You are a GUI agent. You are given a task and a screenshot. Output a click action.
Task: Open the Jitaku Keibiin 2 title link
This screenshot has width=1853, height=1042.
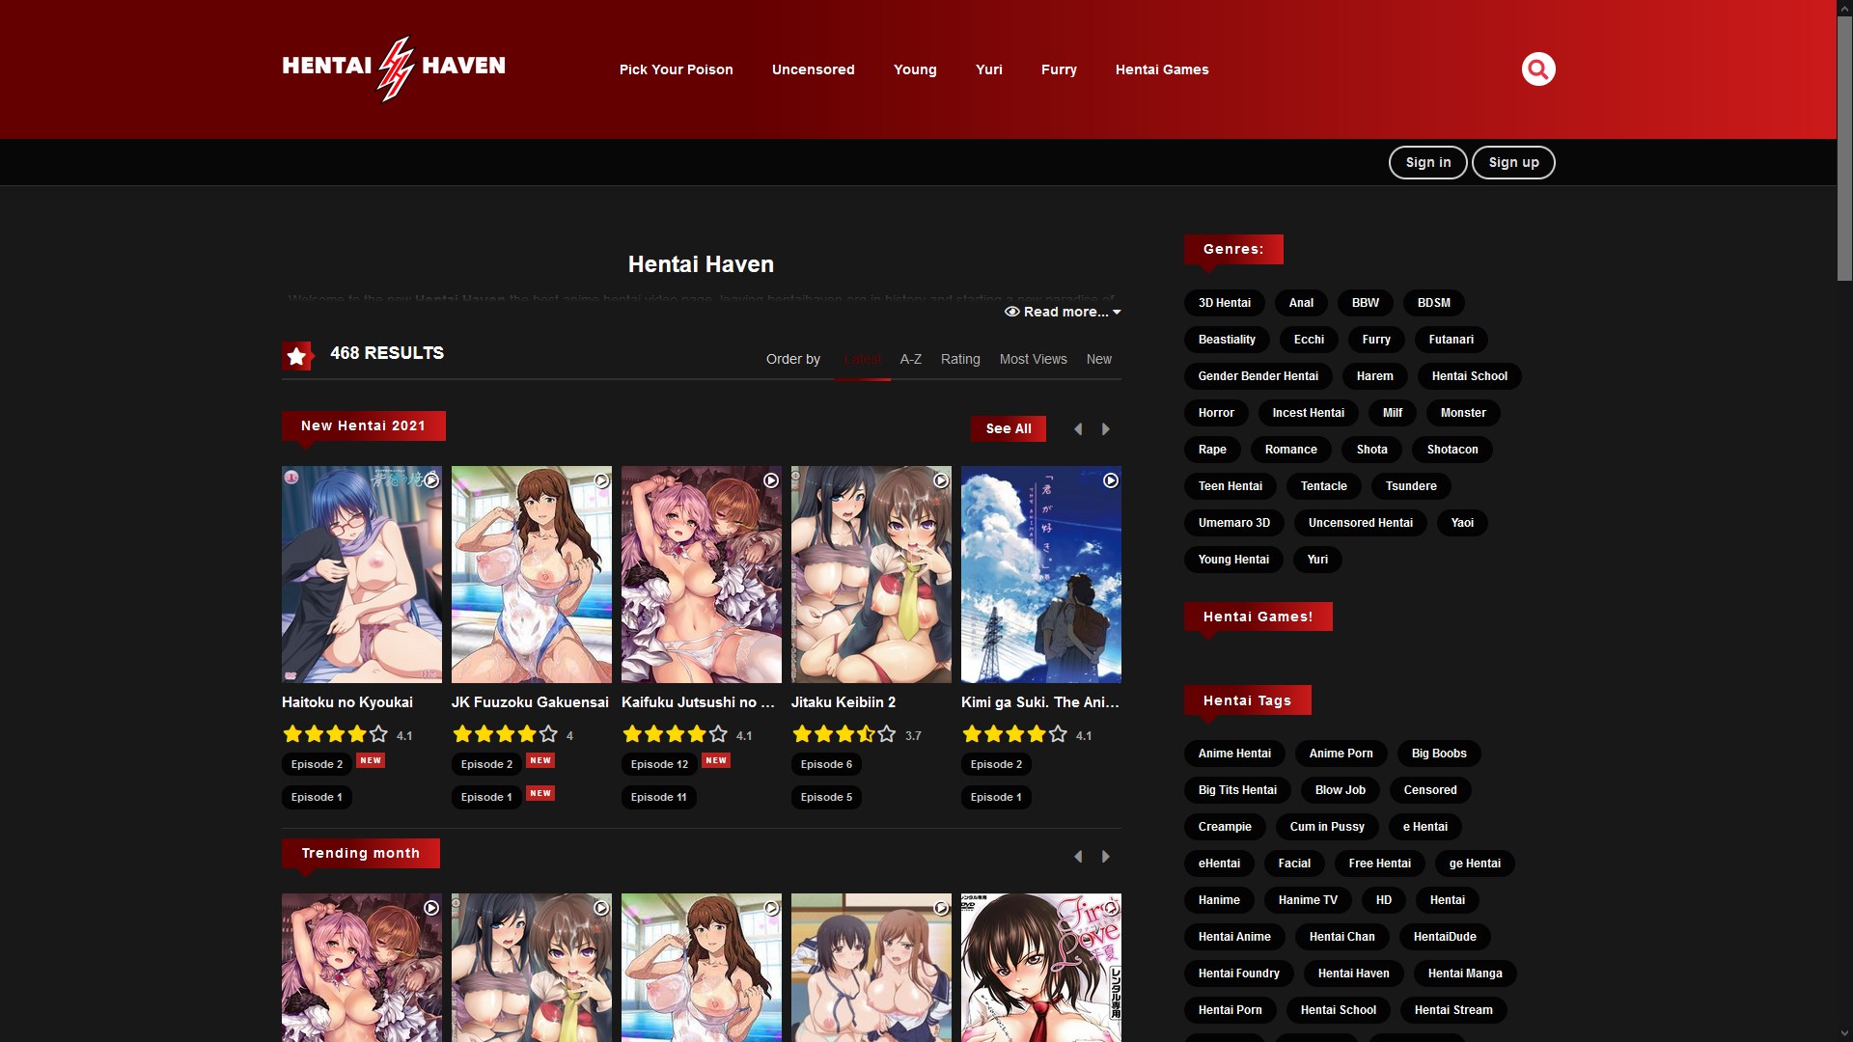click(844, 702)
